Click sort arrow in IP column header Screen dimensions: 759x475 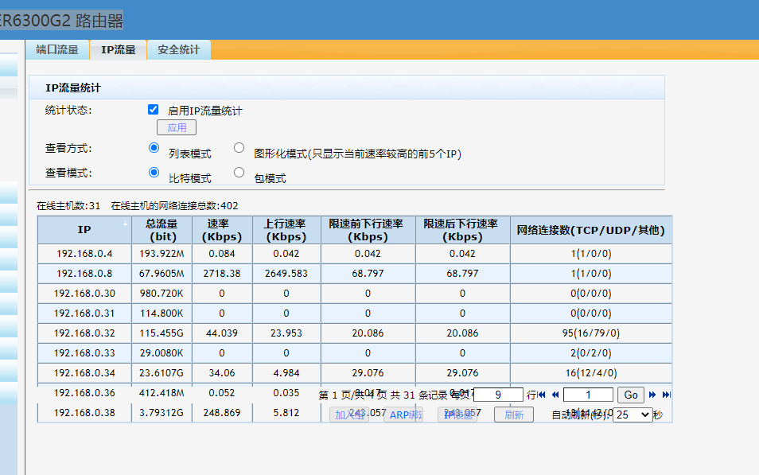125,224
